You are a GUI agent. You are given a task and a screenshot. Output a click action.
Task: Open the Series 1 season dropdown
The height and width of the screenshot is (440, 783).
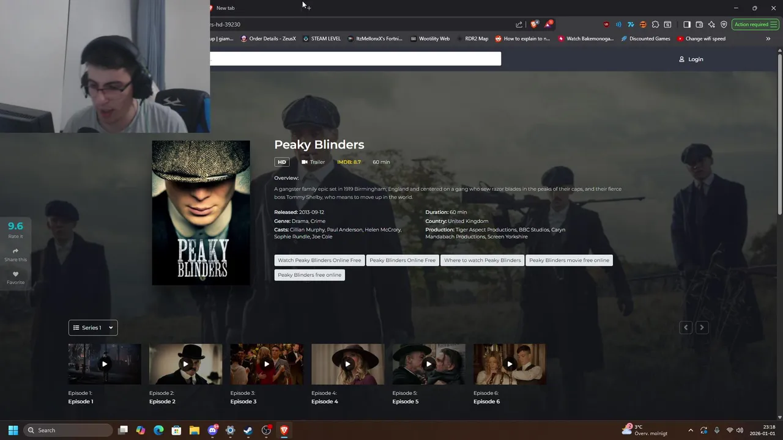pyautogui.click(x=93, y=328)
